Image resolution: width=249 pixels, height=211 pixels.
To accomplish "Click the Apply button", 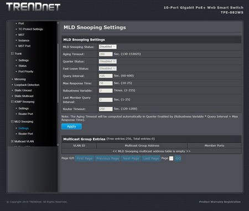I will point(71,126).
